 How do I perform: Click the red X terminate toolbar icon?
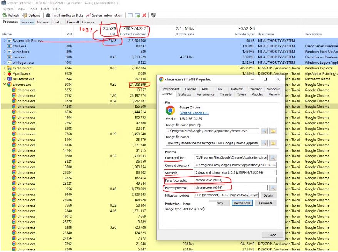[144, 15]
